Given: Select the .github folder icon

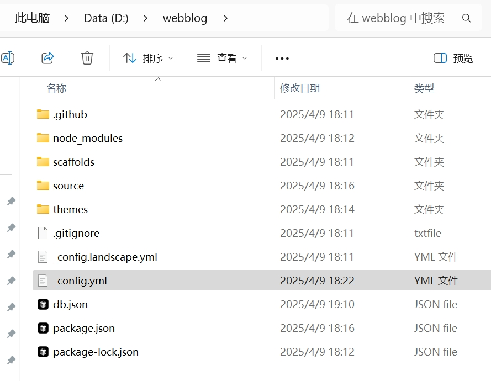Looking at the screenshot, I should point(43,114).
